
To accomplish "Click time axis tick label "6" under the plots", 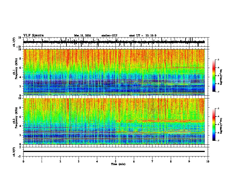I will point(134,161).
